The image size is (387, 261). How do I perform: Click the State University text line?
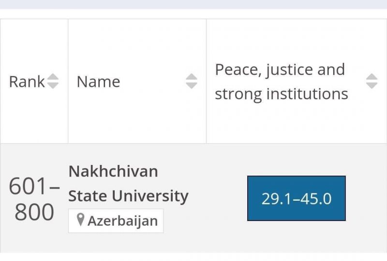pyautogui.click(x=128, y=196)
